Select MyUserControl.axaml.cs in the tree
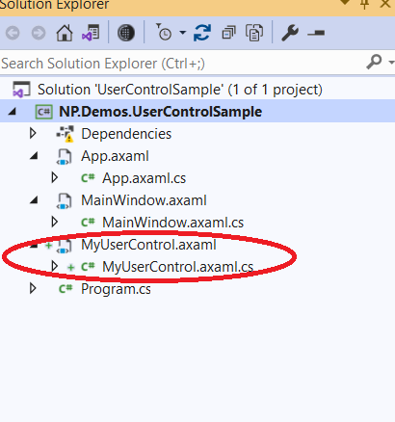395x422 pixels. click(x=177, y=267)
